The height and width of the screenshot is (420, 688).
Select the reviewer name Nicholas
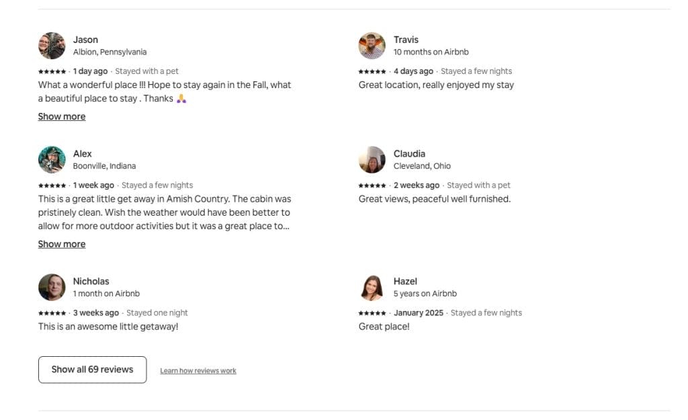coord(91,282)
